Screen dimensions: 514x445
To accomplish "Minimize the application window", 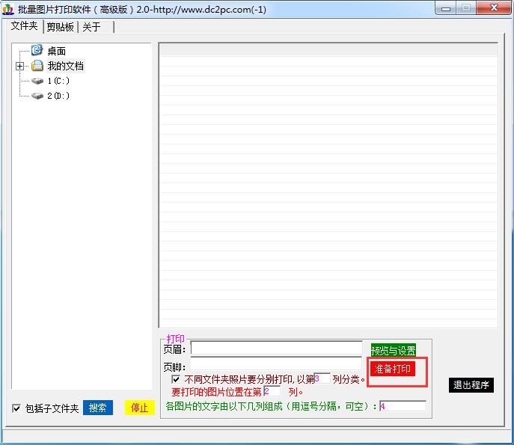I will pyautogui.click(x=446, y=8).
